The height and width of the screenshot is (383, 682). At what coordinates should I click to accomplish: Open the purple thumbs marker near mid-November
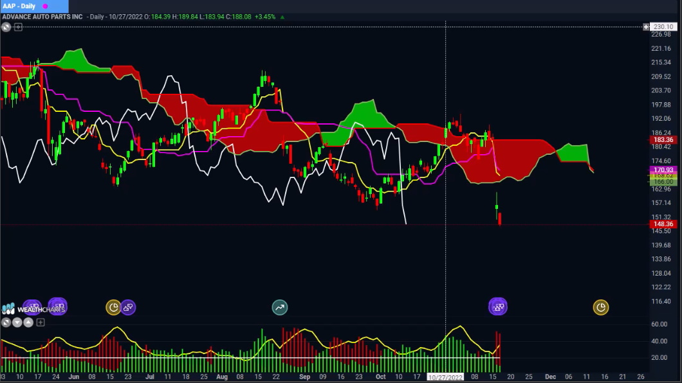(498, 307)
